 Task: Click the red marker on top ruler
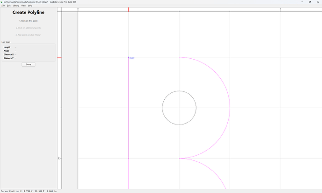click(128, 9)
